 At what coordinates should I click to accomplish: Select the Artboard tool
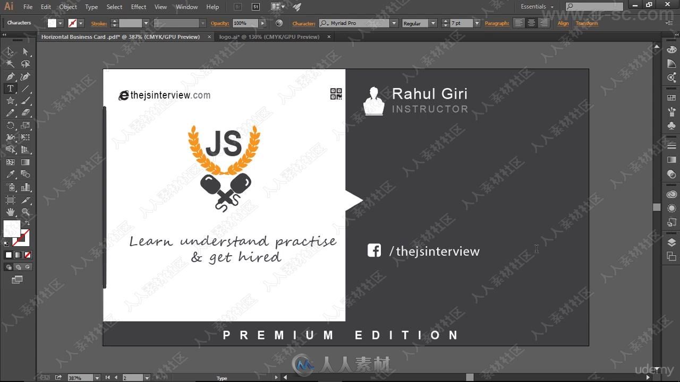click(10, 200)
